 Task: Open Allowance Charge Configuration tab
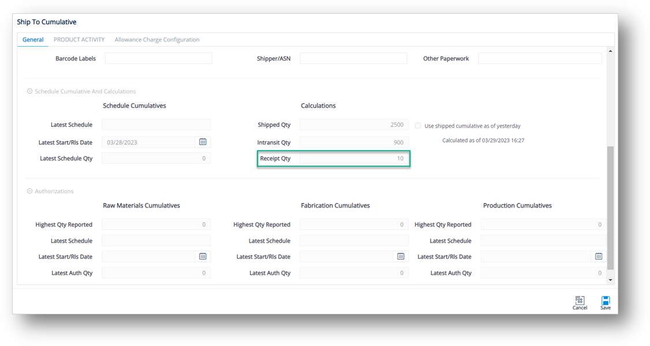coord(156,40)
